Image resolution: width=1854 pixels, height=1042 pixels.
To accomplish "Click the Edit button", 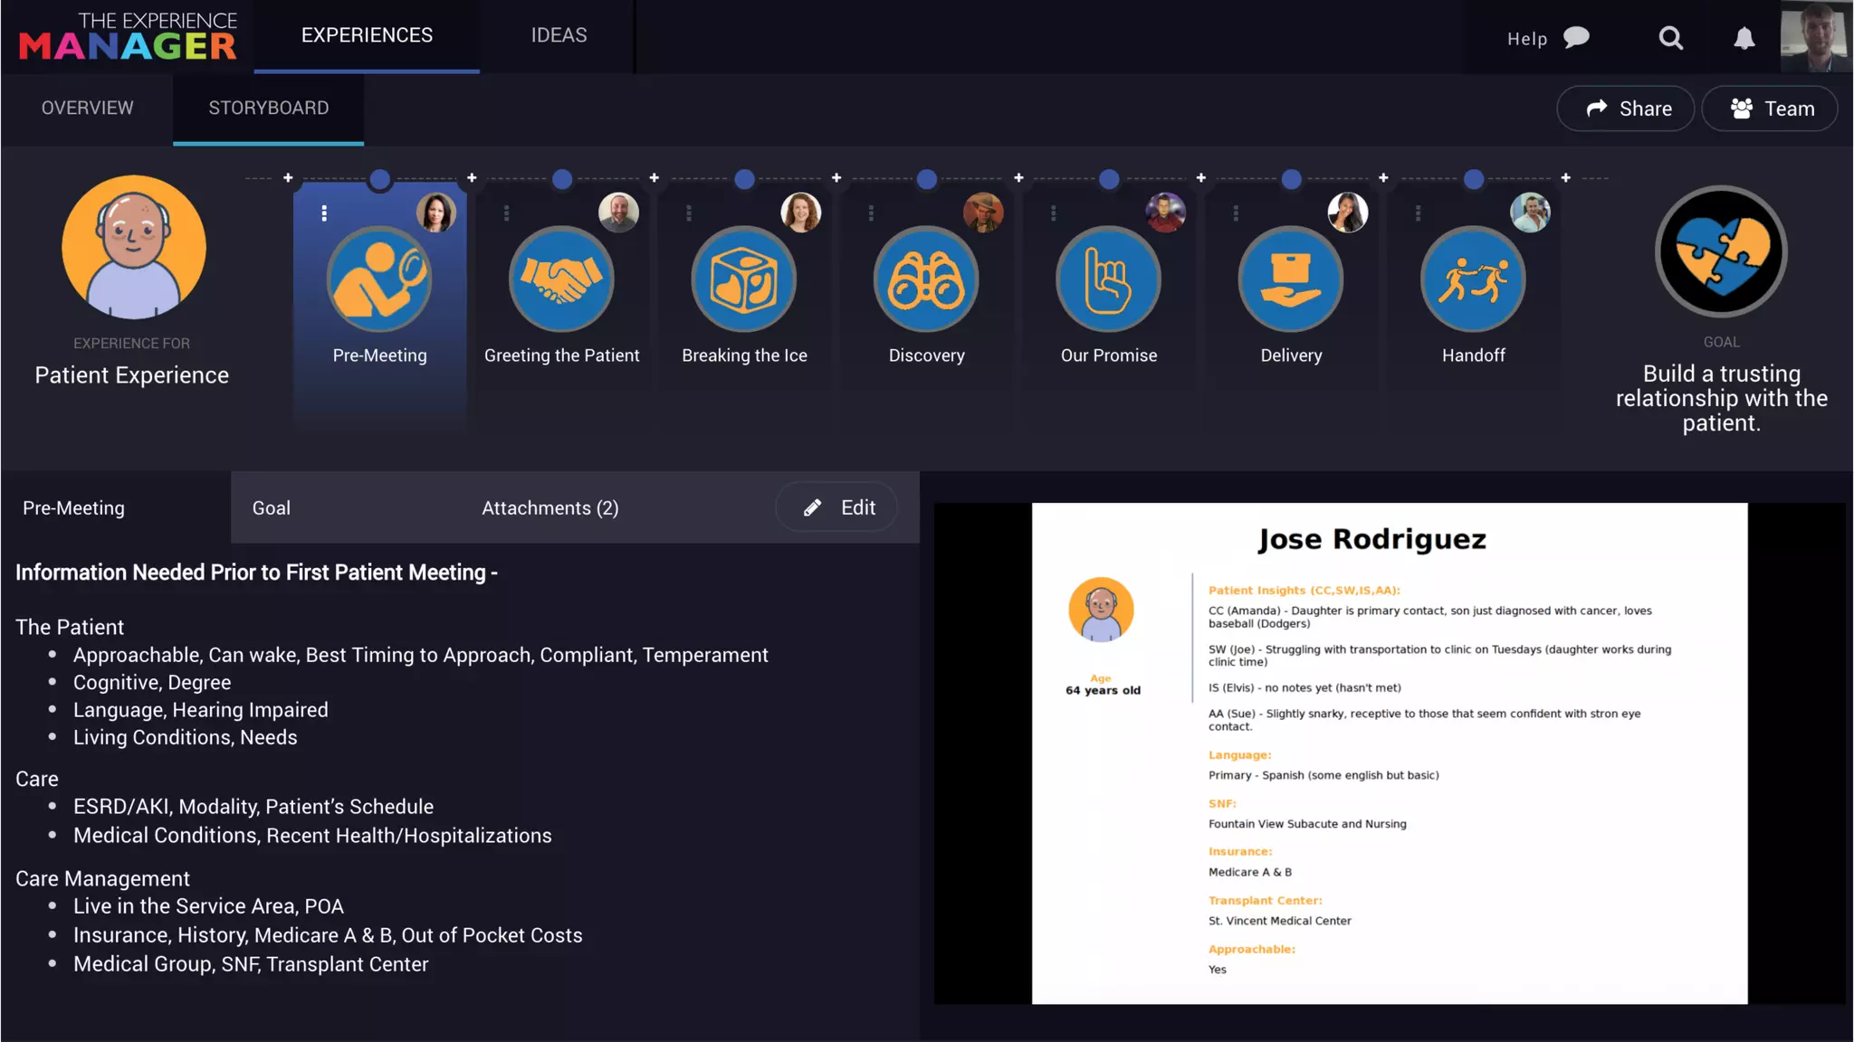I will pos(837,507).
